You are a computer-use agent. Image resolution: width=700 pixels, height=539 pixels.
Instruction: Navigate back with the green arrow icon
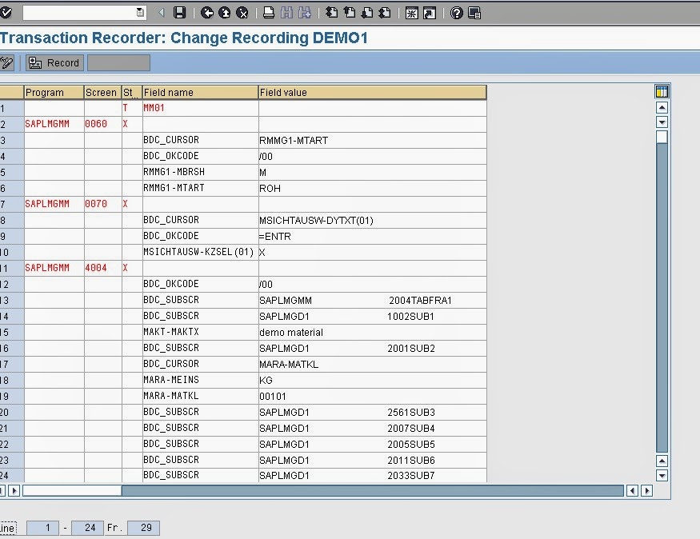[207, 11]
